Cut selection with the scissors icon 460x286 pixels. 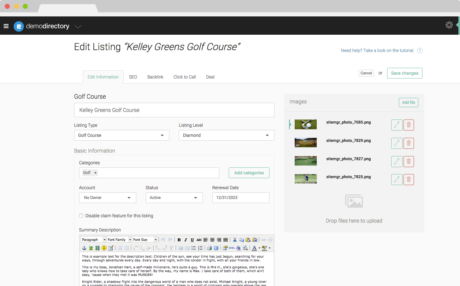click(235, 240)
